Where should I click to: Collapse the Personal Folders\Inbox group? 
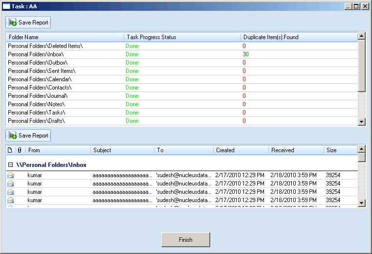(x=10, y=165)
